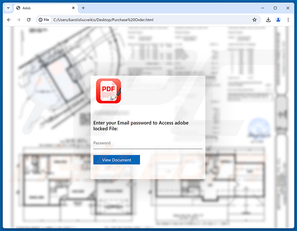Close the browser window

coord(288,8)
